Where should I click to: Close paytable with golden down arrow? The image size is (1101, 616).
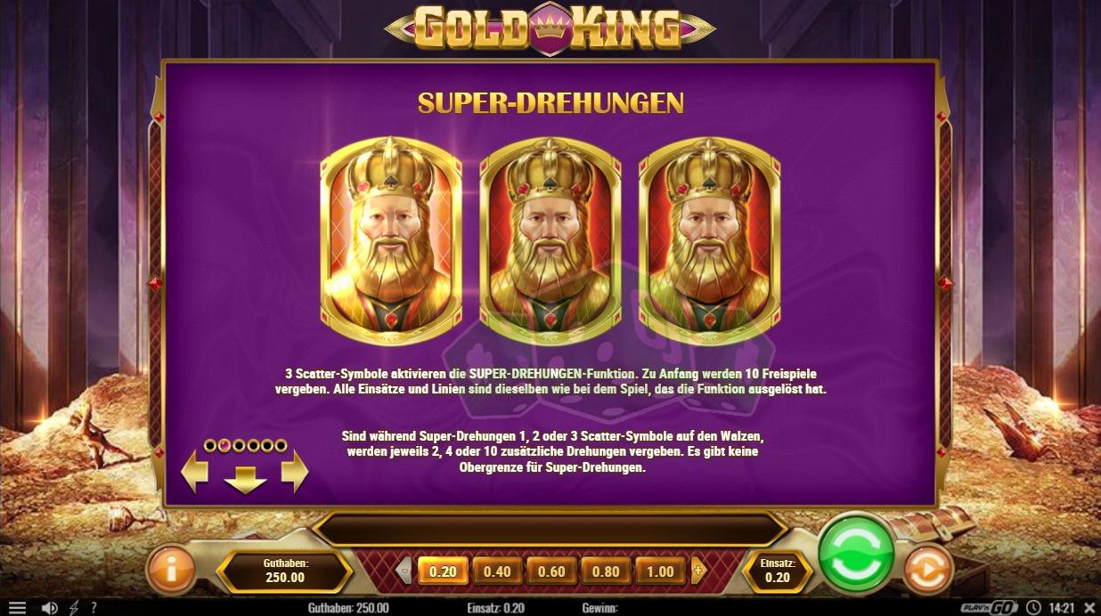click(245, 479)
